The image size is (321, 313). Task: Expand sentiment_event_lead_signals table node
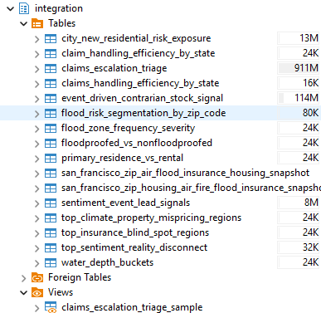click(36, 203)
